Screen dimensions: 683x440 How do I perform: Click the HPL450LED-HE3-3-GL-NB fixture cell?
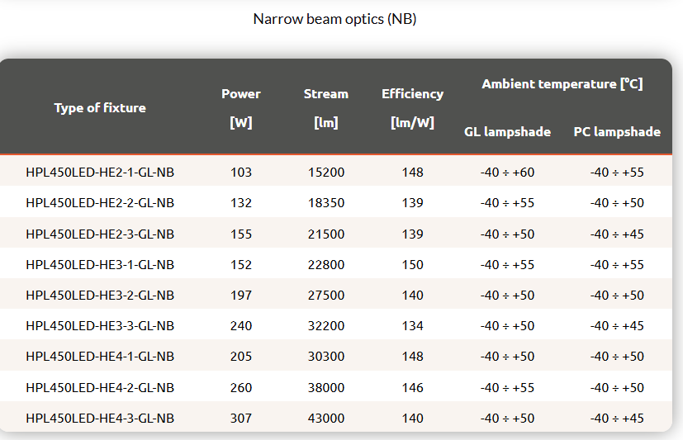(100, 325)
